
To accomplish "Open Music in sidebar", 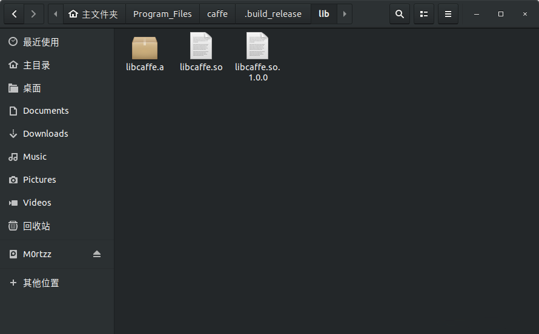I will [57, 157].
